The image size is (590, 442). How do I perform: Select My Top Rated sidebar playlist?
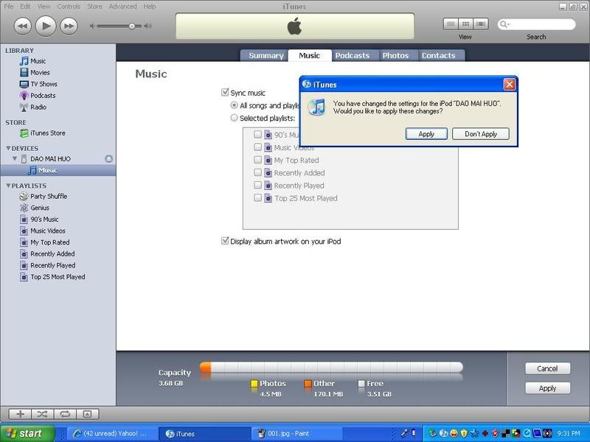[x=49, y=242]
